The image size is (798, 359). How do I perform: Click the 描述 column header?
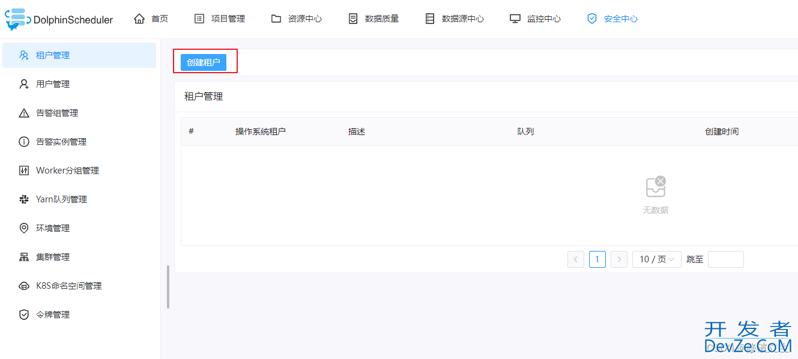point(357,131)
